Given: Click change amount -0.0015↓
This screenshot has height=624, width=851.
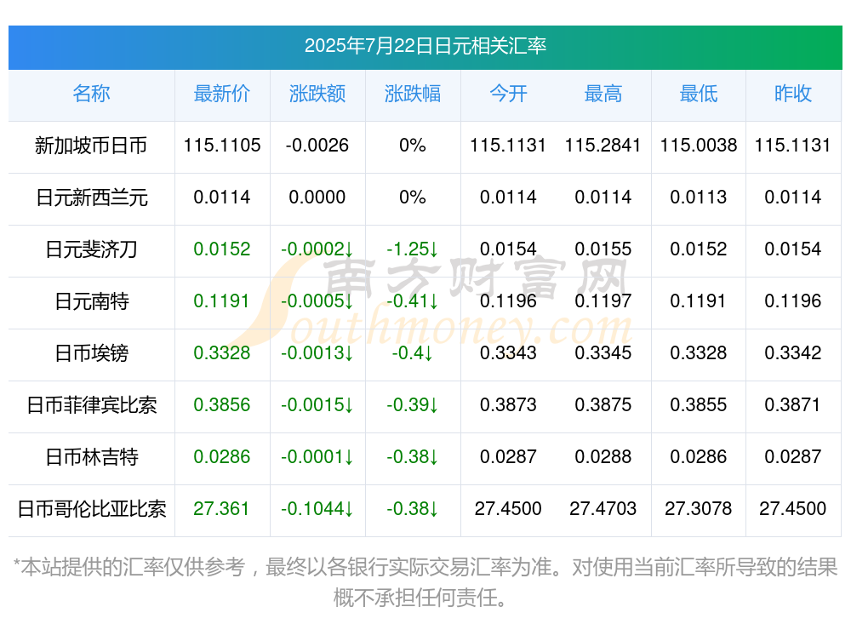Looking at the screenshot, I should tap(317, 405).
